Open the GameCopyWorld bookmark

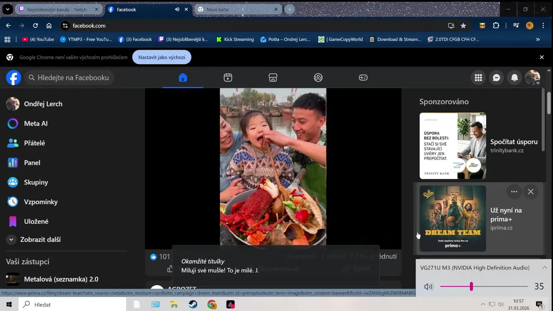coord(340,39)
